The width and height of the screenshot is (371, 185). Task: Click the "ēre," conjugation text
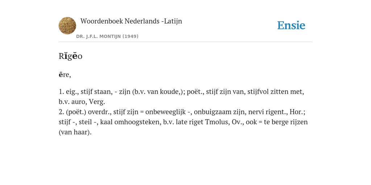tap(65, 75)
